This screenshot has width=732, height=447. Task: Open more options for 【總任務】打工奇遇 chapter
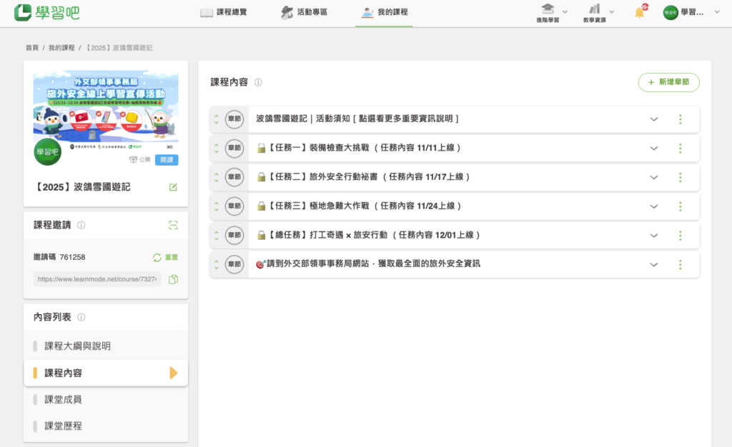[680, 235]
